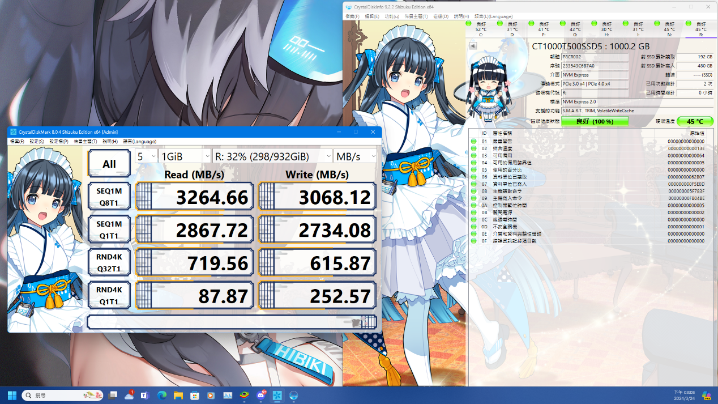
Task: Open the test count dropdown showing 5
Action: click(x=146, y=156)
